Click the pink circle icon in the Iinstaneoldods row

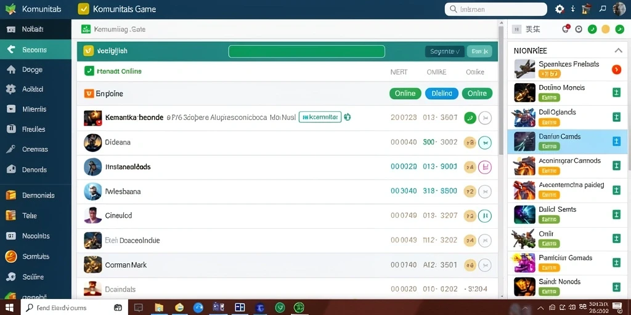tap(485, 167)
